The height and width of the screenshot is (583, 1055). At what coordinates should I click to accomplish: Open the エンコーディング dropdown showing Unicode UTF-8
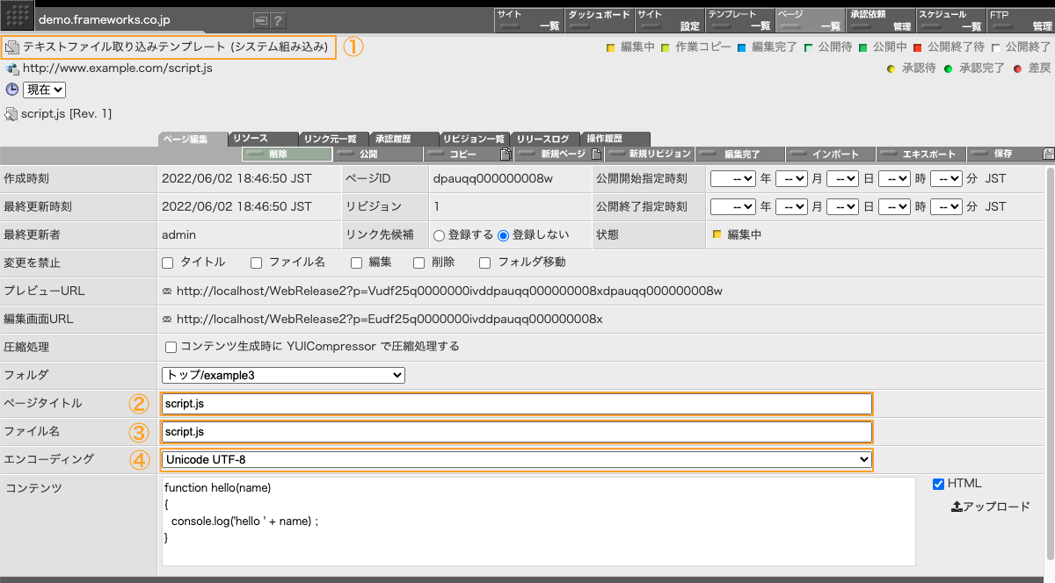[x=515, y=459]
